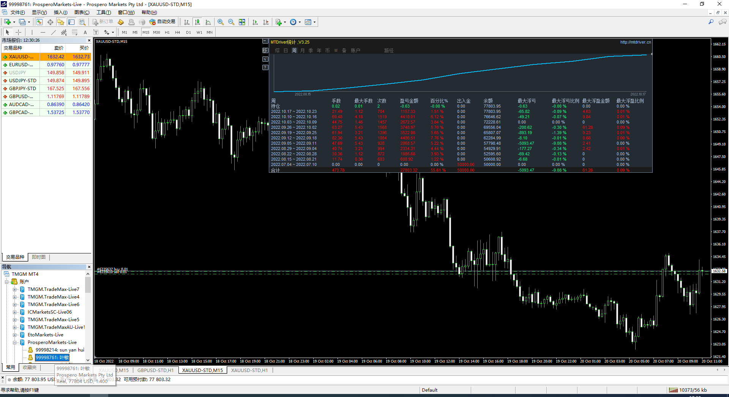Expand the Templates dropdown arrow

[x=314, y=22]
